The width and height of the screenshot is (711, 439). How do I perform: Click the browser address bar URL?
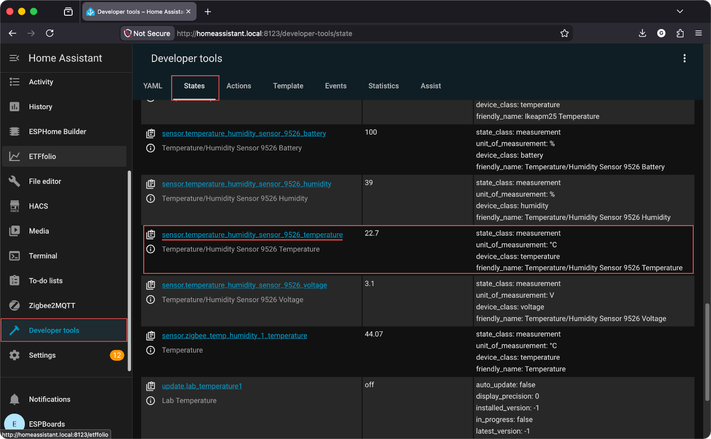click(264, 34)
